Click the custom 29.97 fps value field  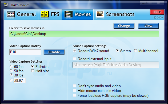point(20,80)
